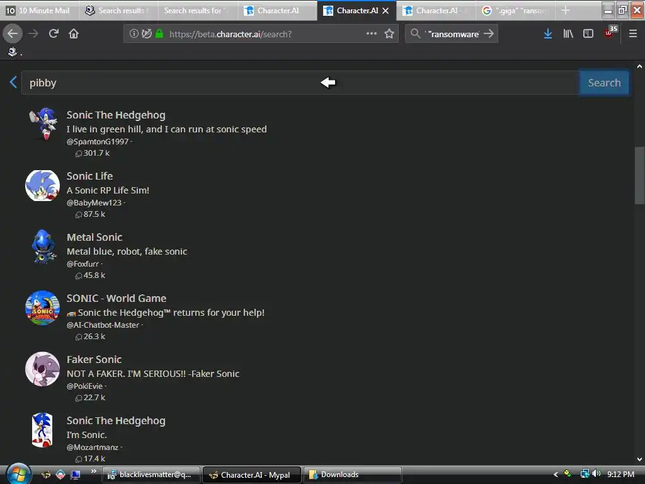This screenshot has width=645, height=484.
Task: Open the Metal Sonic character
Action: [x=94, y=238]
